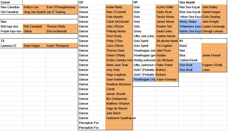This screenshot has width=228, height=131.
Task: Select the Canoe header cell
Action: point(11,2)
